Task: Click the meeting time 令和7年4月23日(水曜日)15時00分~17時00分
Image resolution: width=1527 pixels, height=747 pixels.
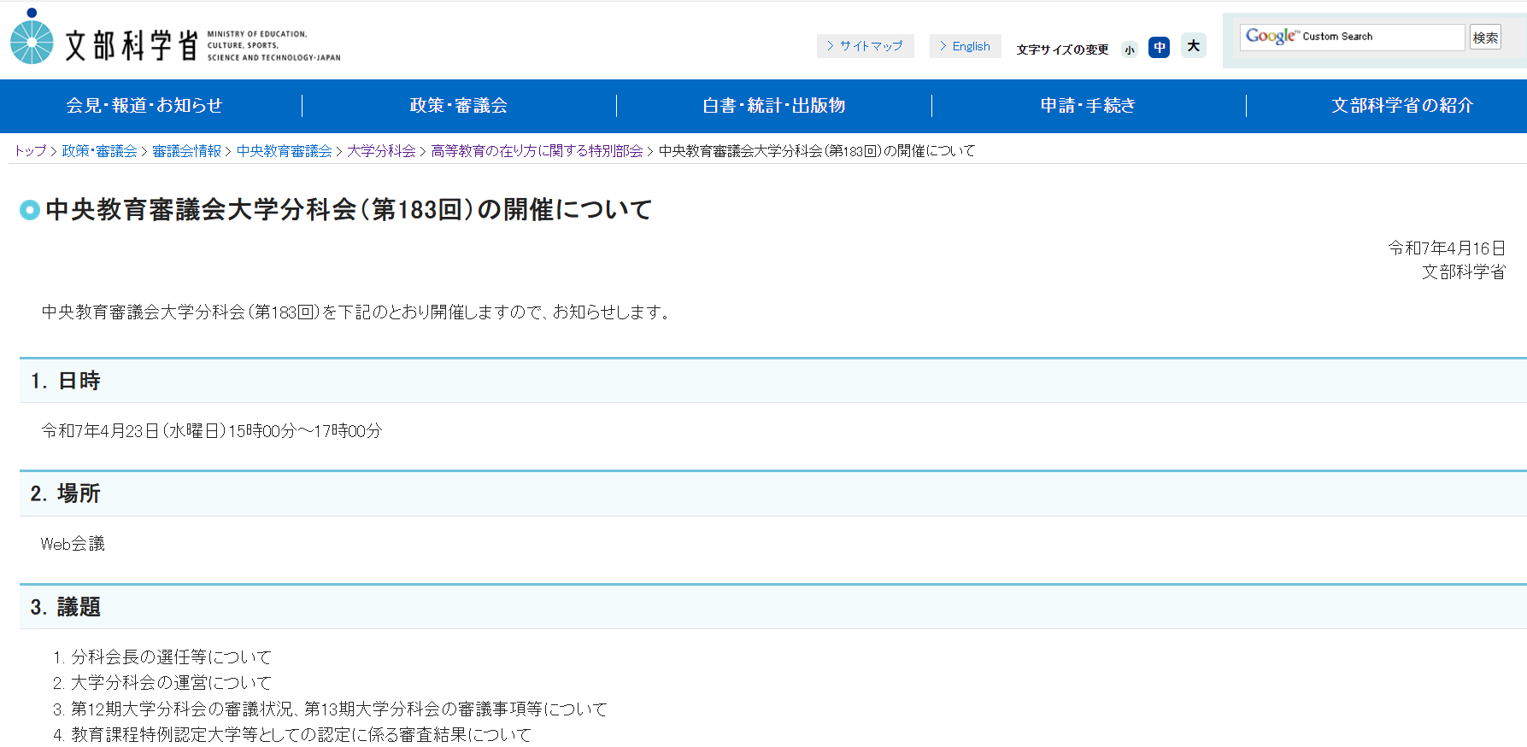Action: 212,431
